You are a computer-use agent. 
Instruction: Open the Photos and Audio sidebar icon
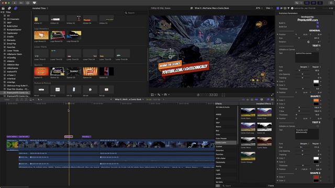point(9,8)
